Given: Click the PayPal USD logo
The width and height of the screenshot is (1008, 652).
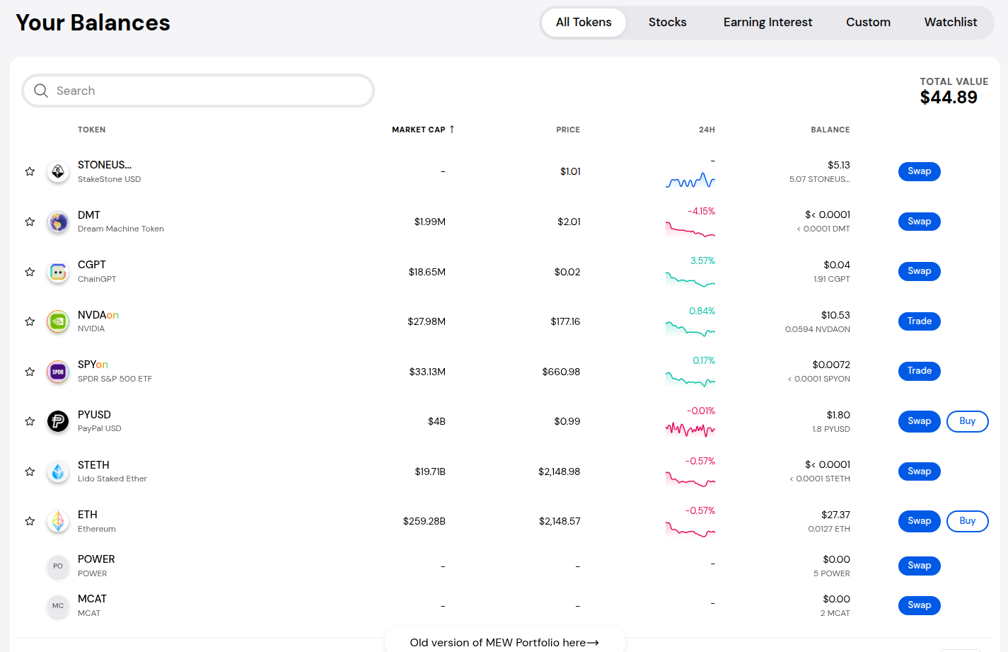Looking at the screenshot, I should coord(58,421).
